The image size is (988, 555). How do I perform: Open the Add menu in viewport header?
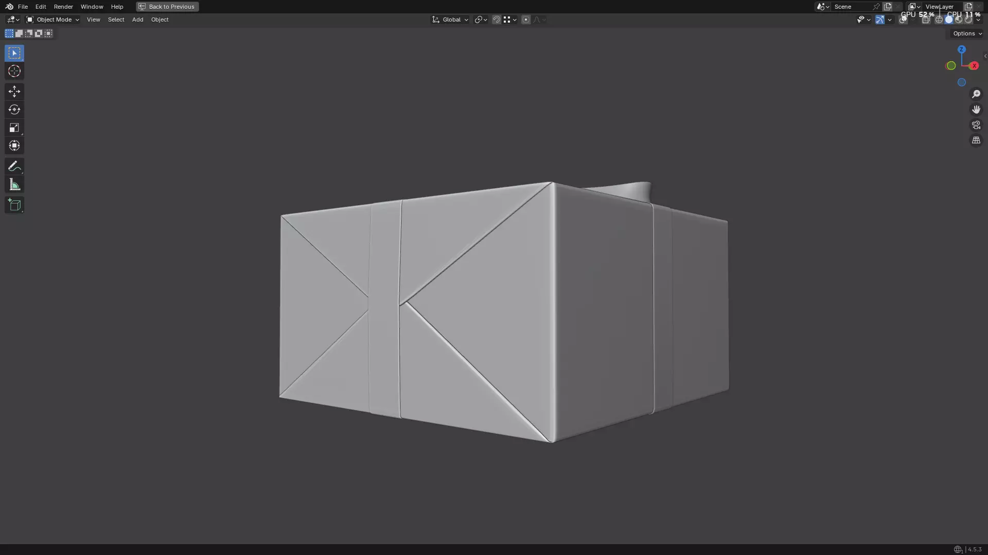click(137, 20)
